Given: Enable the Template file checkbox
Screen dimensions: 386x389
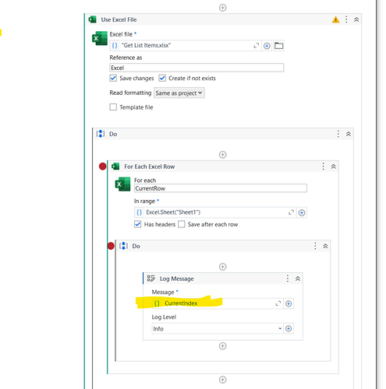Looking at the screenshot, I should coord(113,107).
